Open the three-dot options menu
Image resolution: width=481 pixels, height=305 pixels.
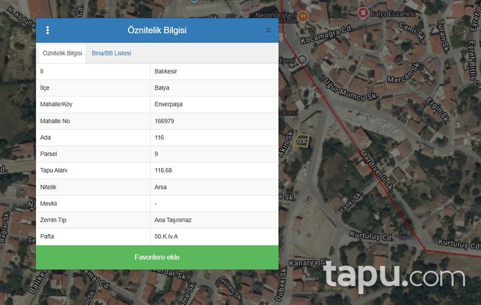(47, 30)
